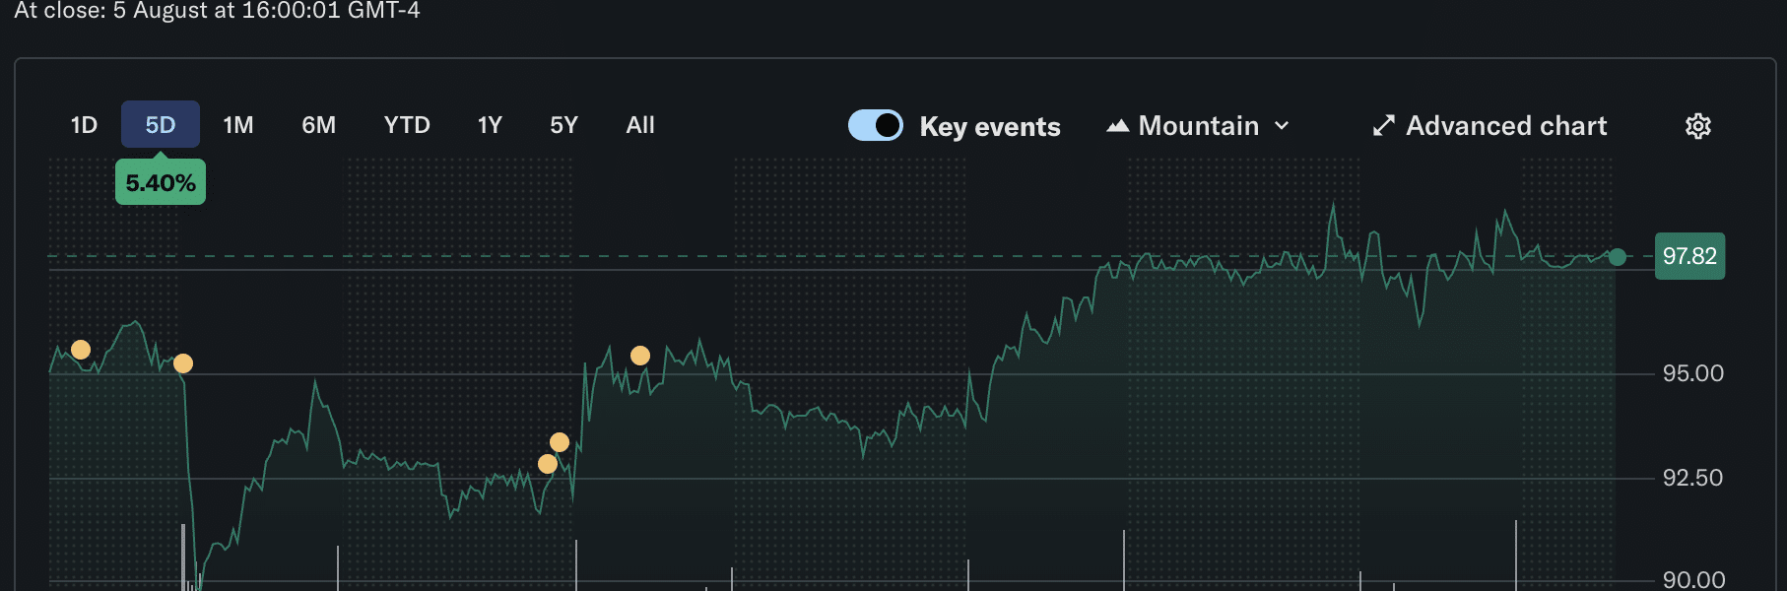
Task: Switch to the 6M range
Action: click(x=319, y=125)
